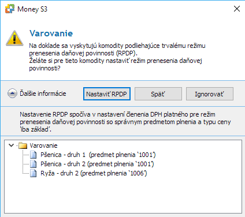Click document icon beside Pšenica - druh 1
The width and height of the screenshot is (245, 217).
point(34,155)
